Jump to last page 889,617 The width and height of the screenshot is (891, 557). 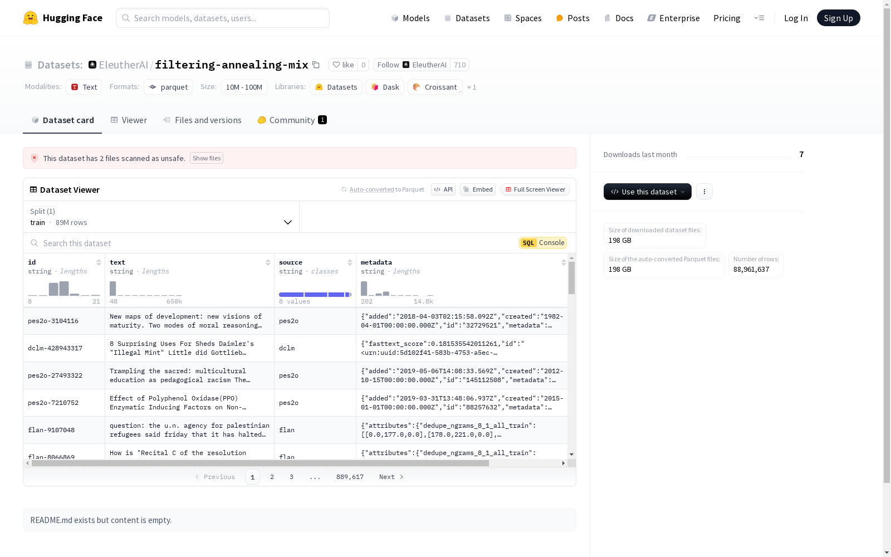click(x=350, y=477)
